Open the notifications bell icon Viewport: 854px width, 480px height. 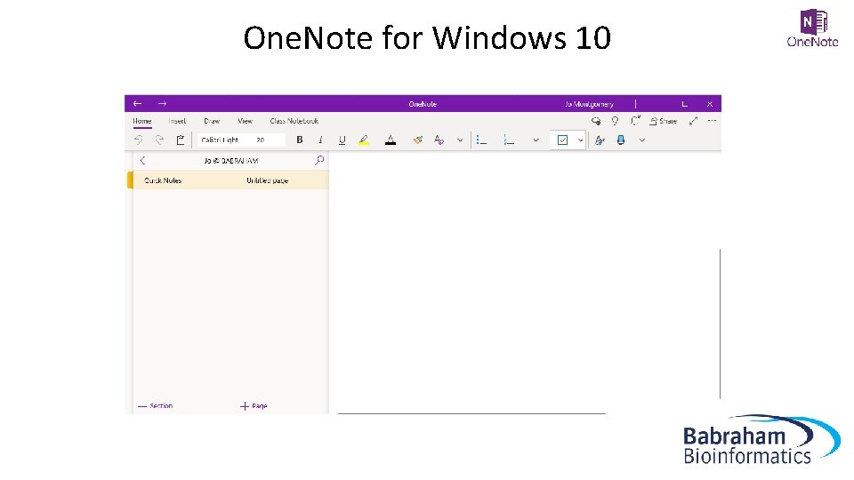[635, 121]
